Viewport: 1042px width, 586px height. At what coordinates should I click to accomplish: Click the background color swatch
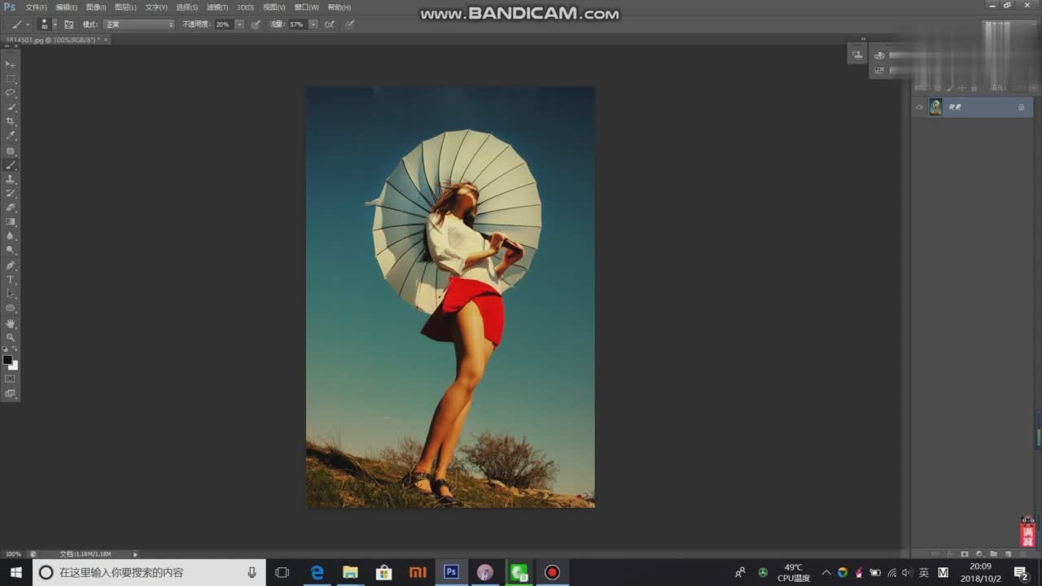pyautogui.click(x=14, y=366)
